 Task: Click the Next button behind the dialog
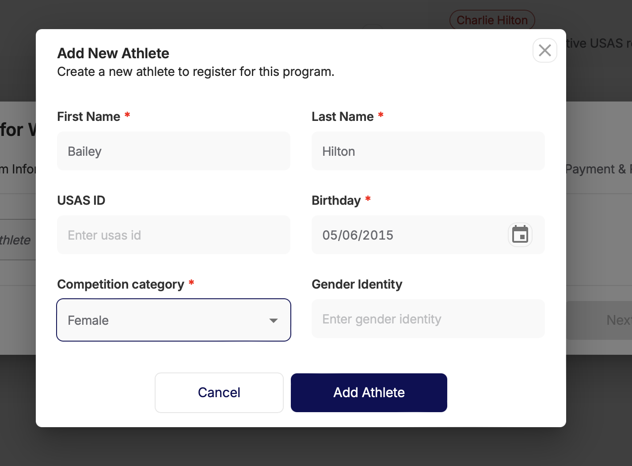[619, 320]
